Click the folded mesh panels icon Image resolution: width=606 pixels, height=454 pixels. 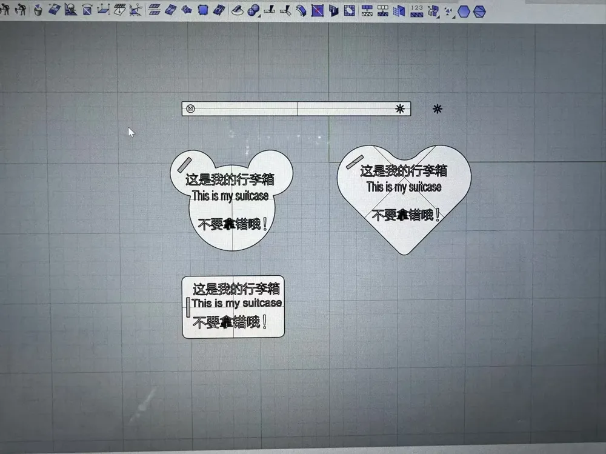click(333, 10)
